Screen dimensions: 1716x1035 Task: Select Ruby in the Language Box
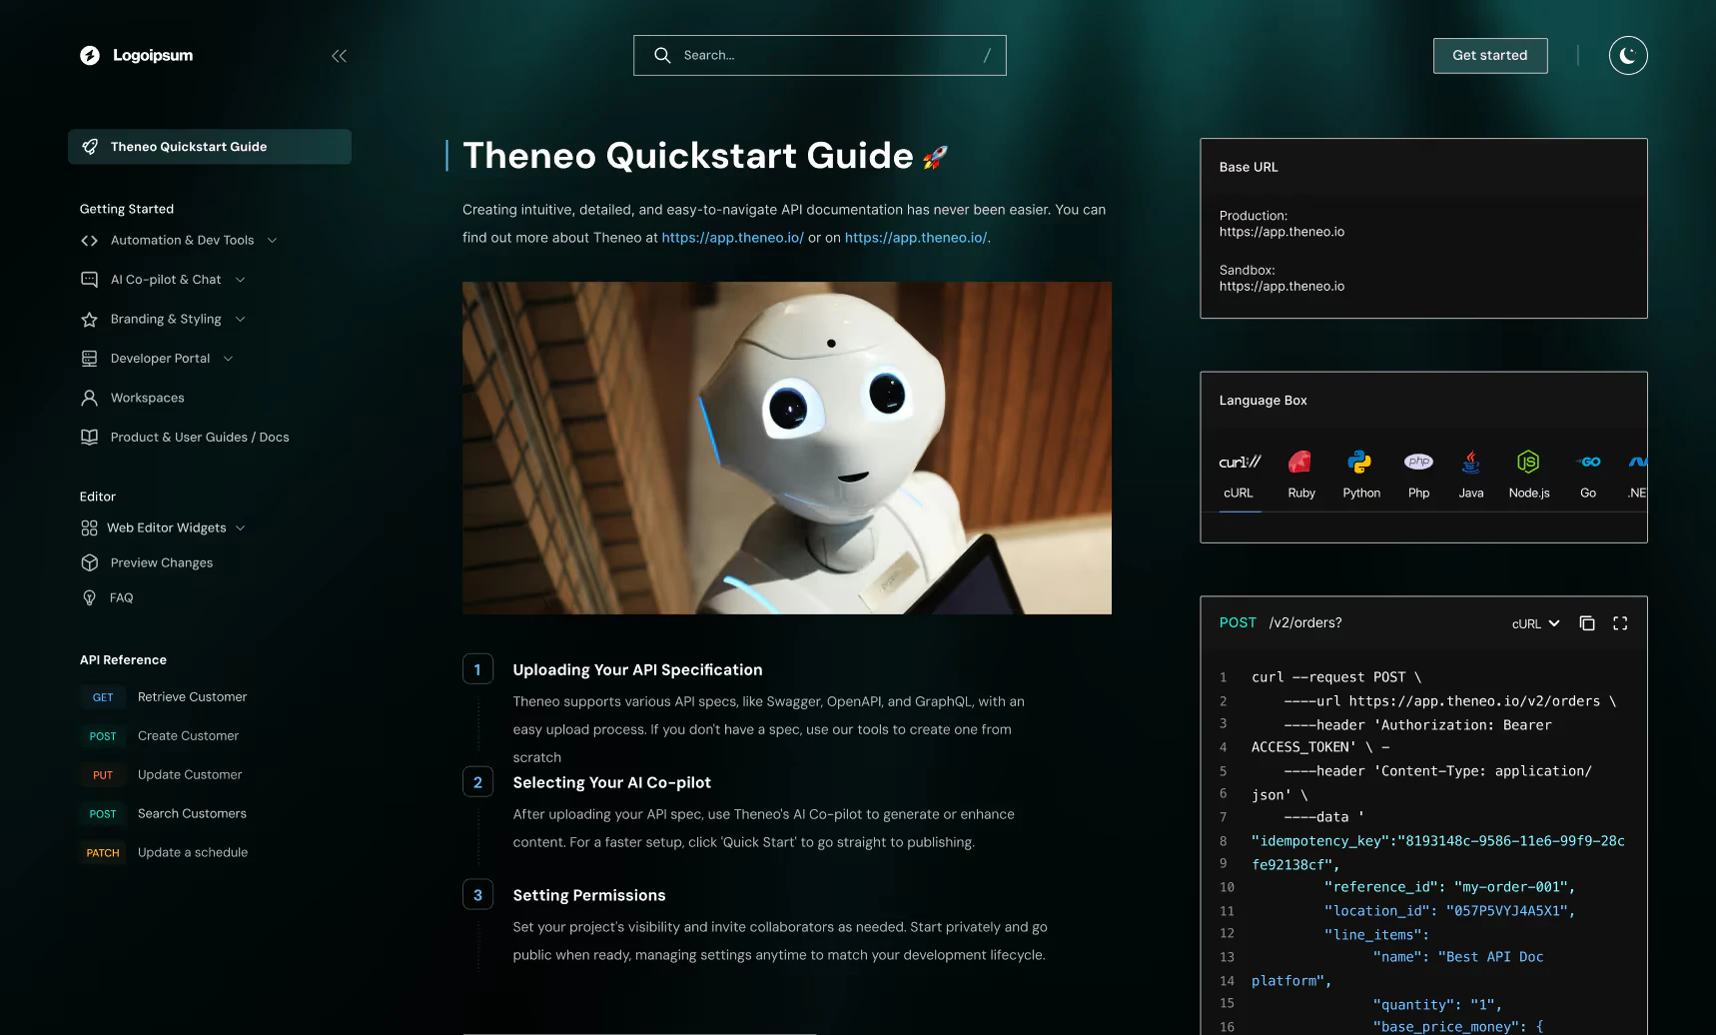(1300, 462)
